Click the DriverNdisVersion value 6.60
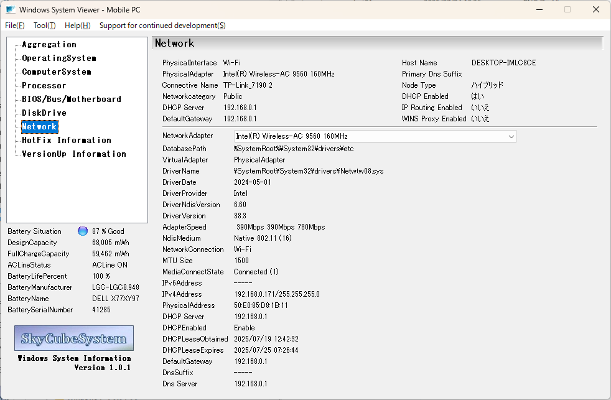Screen dimensions: 611x400 tap(240, 205)
